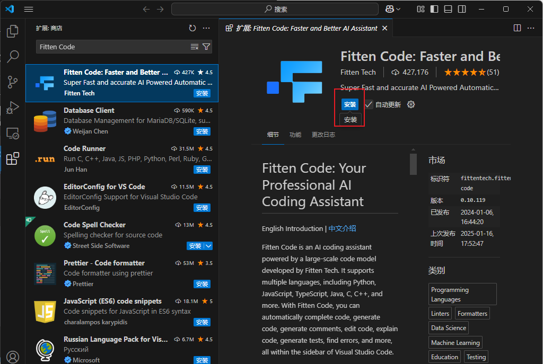Toggle the primary sidebar visibility
Screen dimensions: 543x364
(x=434, y=10)
